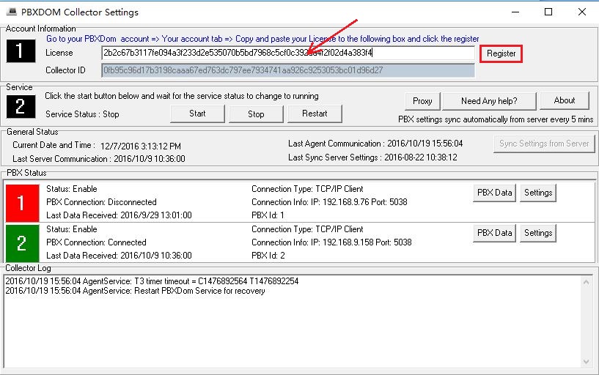Open the Proxy settings
This screenshot has height=375, width=599.
(422, 101)
